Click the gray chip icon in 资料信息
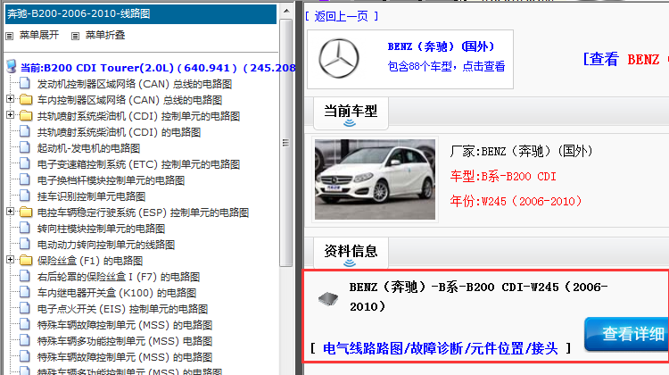 coord(328,298)
